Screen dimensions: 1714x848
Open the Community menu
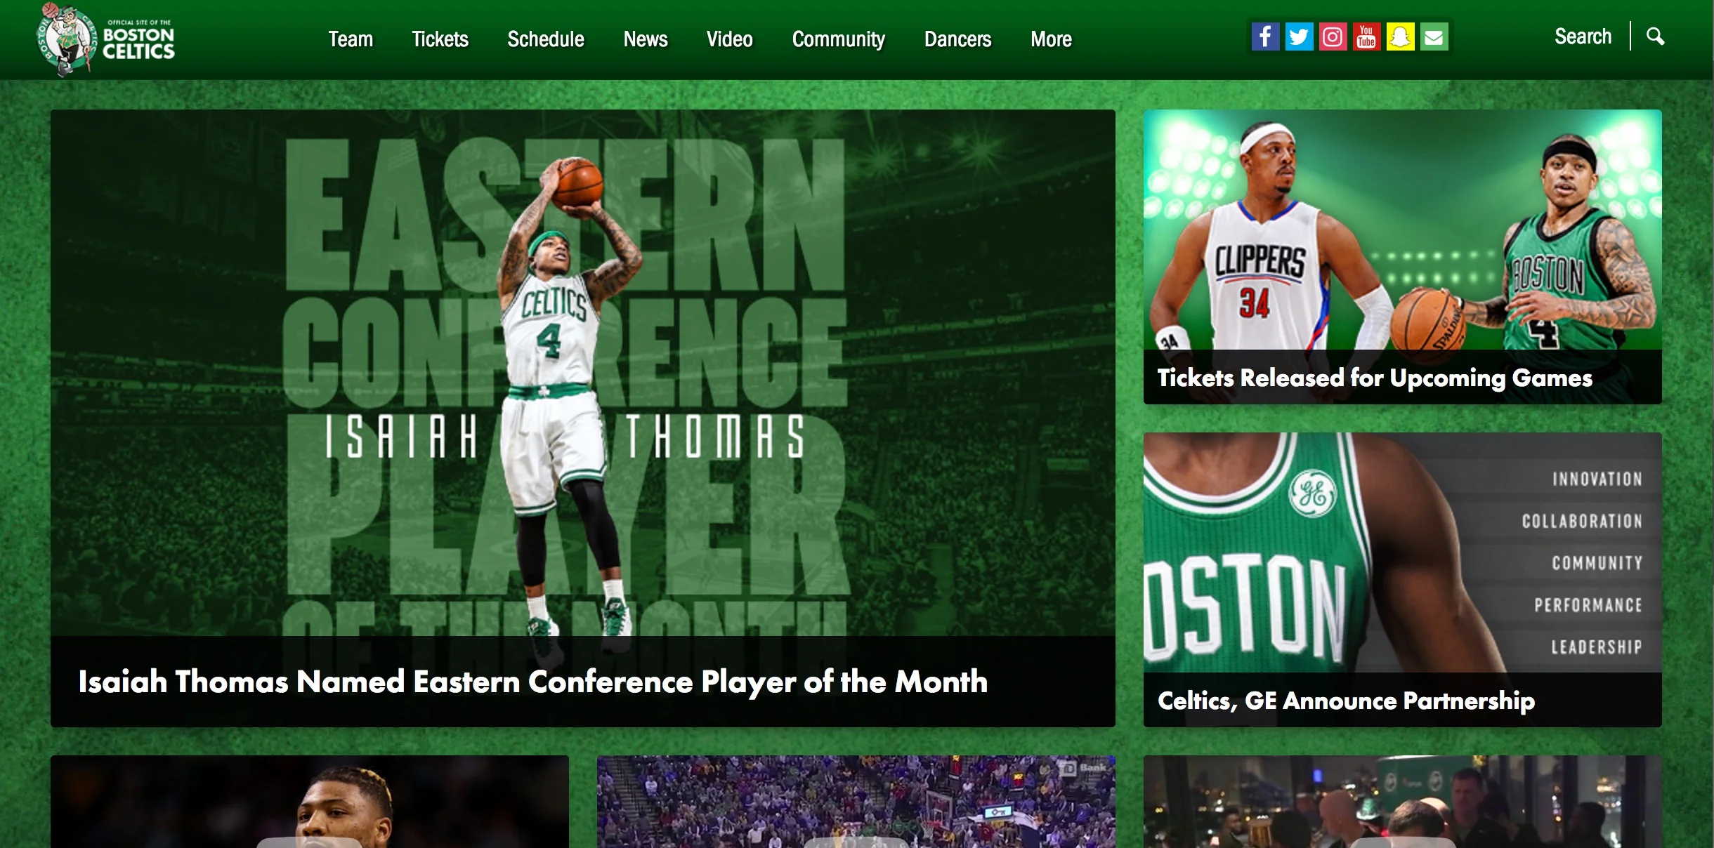tap(838, 39)
